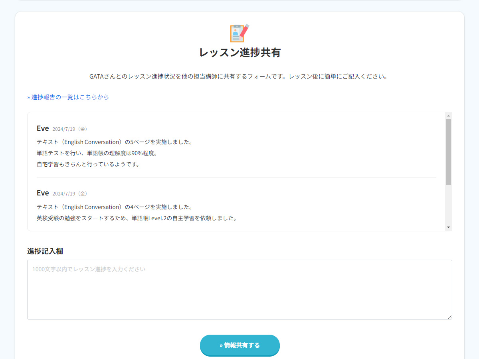Click the date 2024/7/19（金）on the first report

pos(70,128)
